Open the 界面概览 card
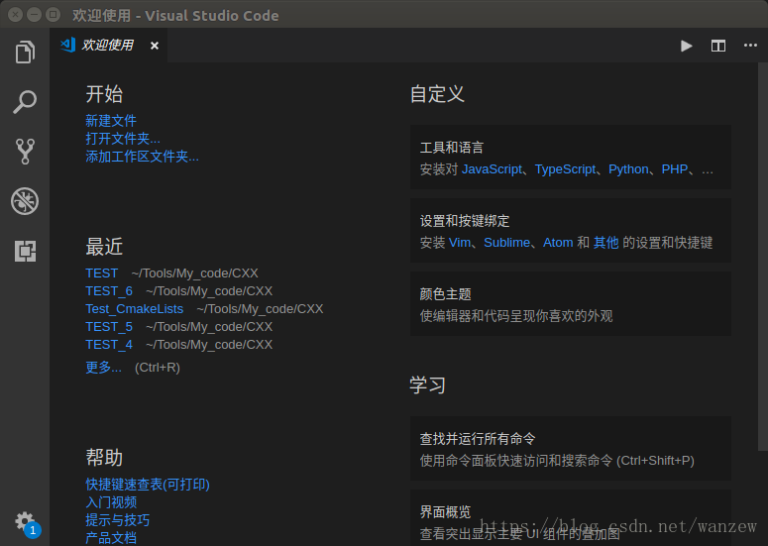The width and height of the screenshot is (768, 546). (x=571, y=518)
